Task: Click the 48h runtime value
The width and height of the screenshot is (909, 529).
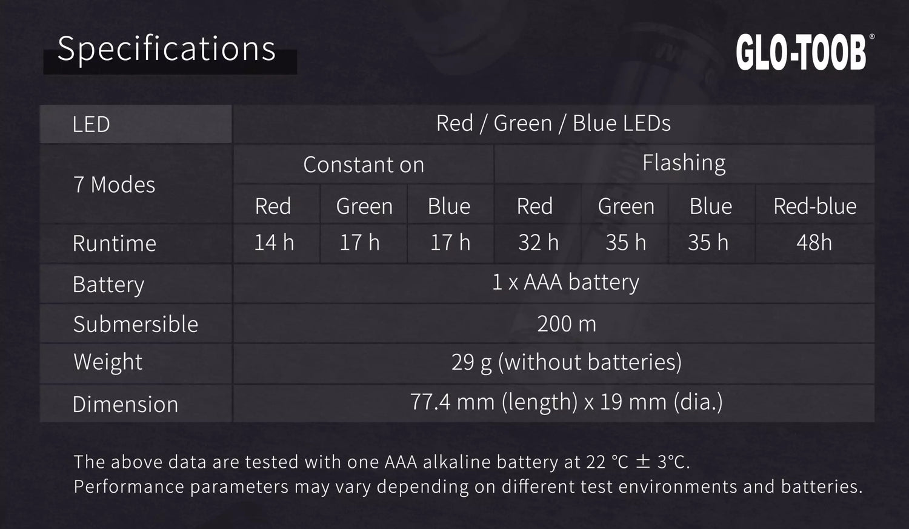Action: (814, 242)
